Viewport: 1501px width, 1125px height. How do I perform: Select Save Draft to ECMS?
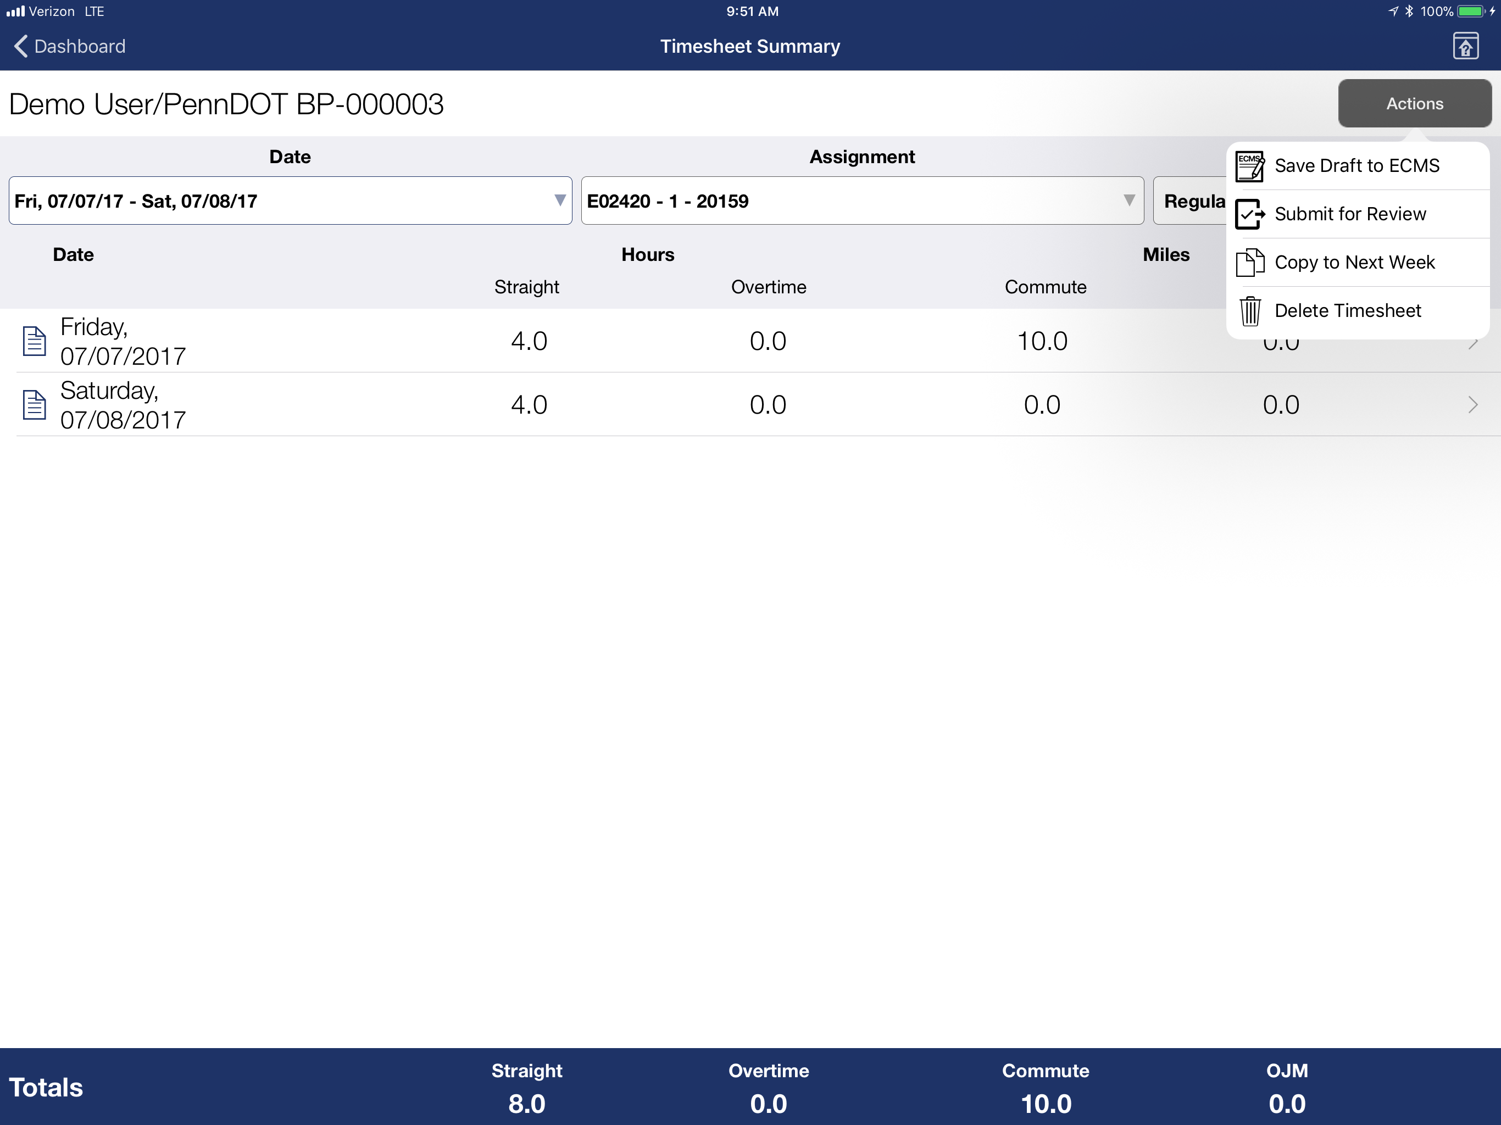(1357, 165)
